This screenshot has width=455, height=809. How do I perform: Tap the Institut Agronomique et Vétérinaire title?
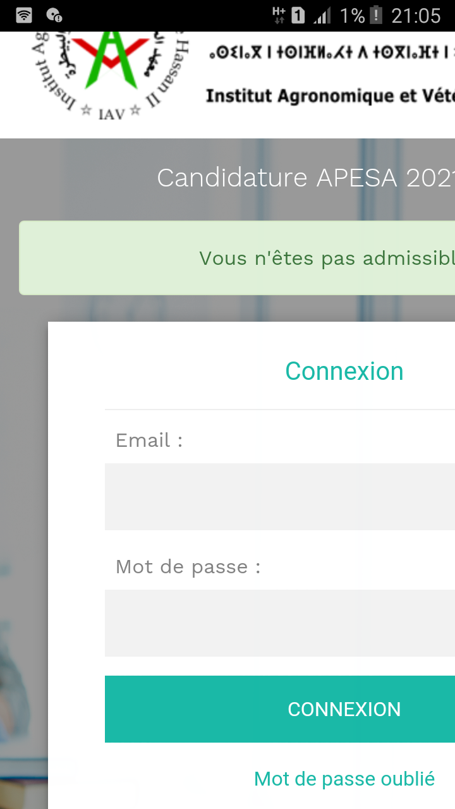coord(330,96)
